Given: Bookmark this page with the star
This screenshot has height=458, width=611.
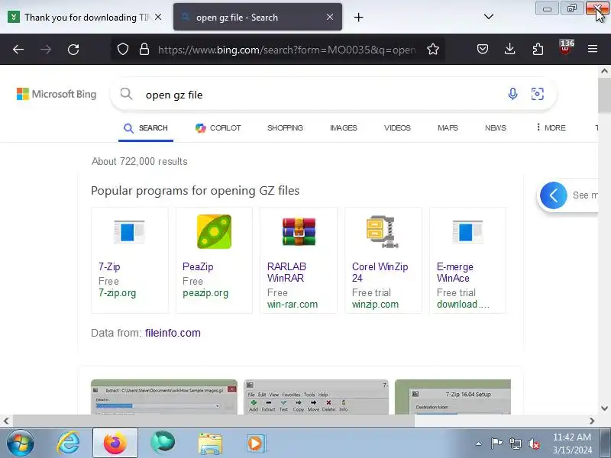Looking at the screenshot, I should [433, 49].
